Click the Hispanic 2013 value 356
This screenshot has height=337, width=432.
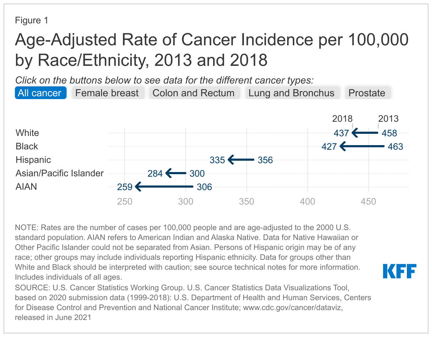click(x=265, y=160)
